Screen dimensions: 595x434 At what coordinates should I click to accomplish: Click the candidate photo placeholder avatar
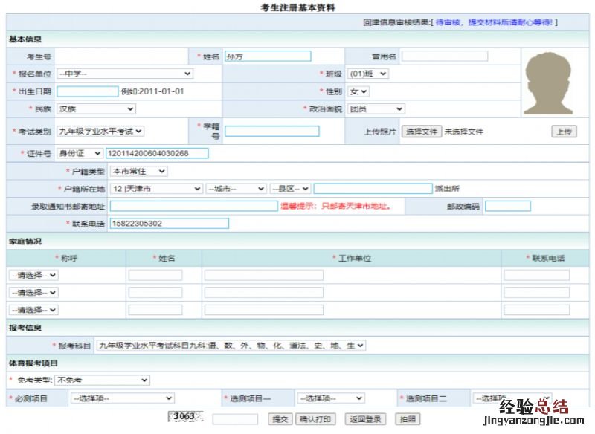click(551, 82)
